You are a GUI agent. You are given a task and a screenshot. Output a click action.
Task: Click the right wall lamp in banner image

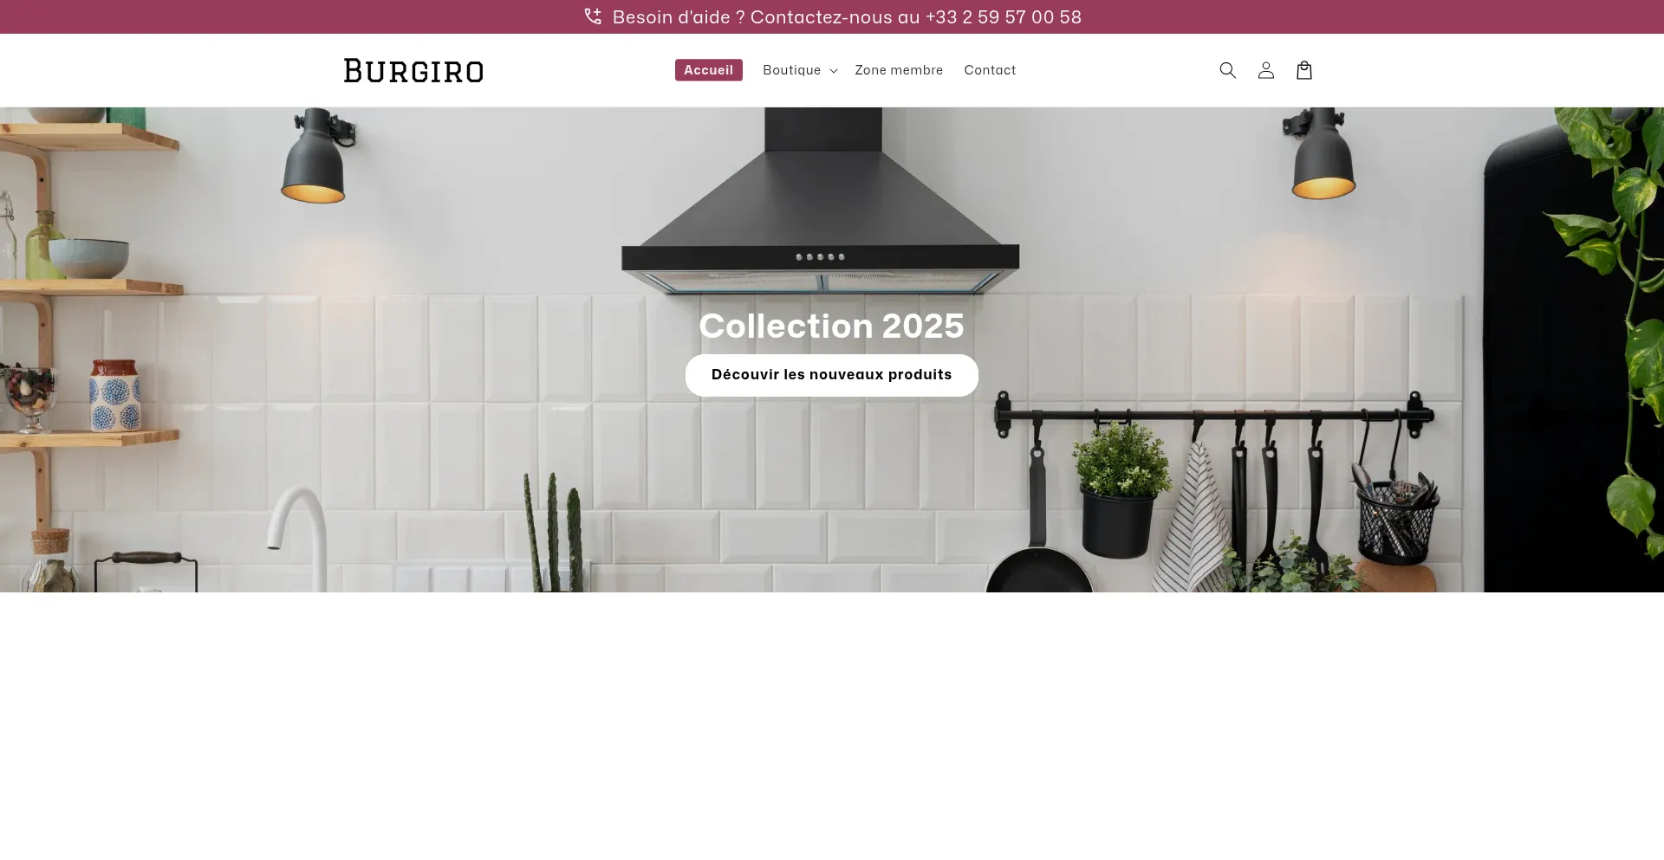coord(1319,154)
